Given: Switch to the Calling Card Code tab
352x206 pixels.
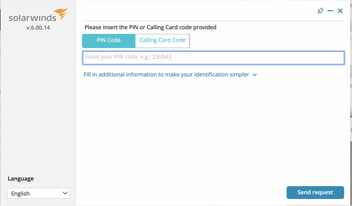Looking at the screenshot, I should pyautogui.click(x=163, y=41).
